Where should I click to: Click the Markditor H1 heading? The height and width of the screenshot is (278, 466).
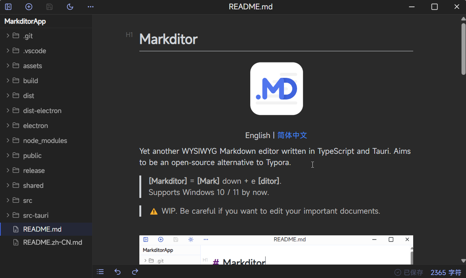168,39
